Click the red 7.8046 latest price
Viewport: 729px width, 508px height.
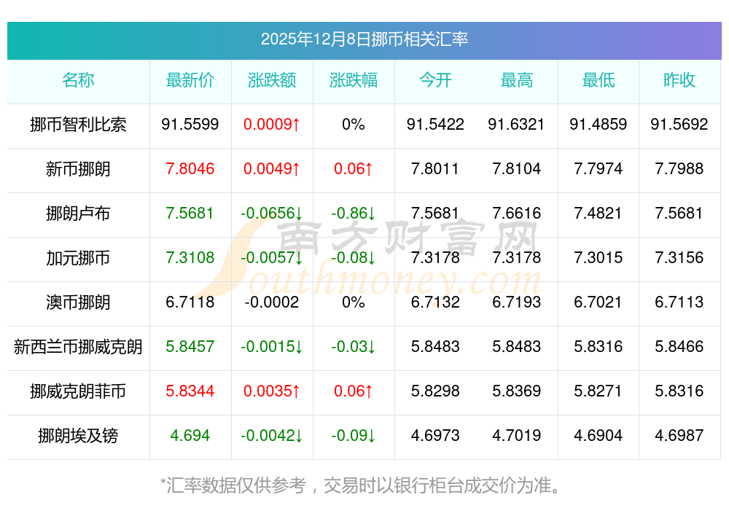click(x=190, y=169)
